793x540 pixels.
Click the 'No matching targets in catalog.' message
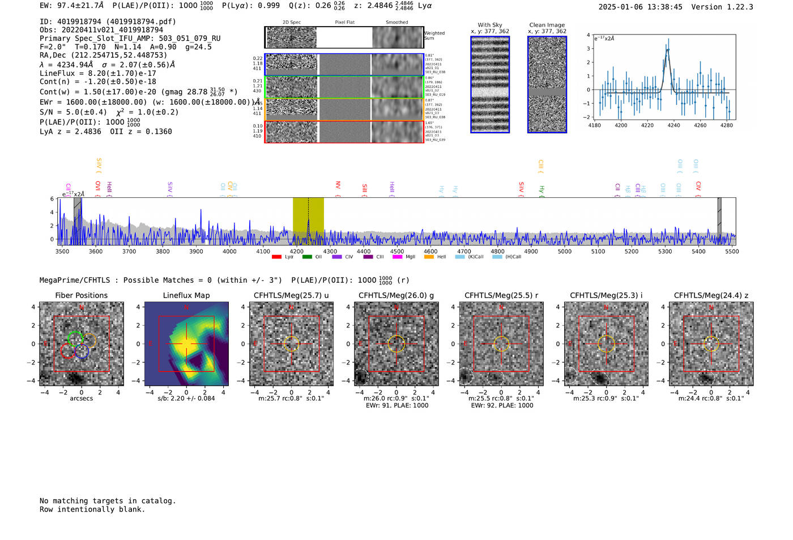point(108,501)
